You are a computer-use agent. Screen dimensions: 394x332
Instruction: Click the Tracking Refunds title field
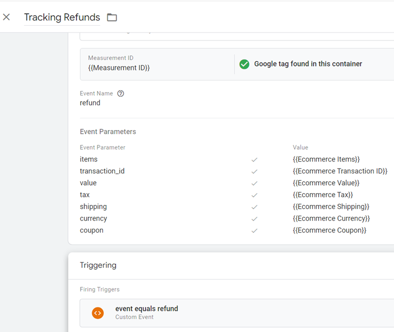click(x=62, y=17)
